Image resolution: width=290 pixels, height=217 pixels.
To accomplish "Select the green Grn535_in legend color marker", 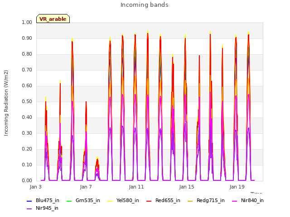I will coord(69,201).
